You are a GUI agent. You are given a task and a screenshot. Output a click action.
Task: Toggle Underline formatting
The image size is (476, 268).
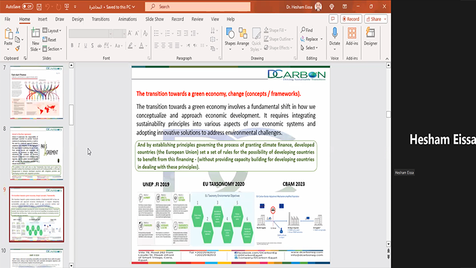pyautogui.click(x=86, y=46)
